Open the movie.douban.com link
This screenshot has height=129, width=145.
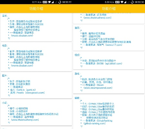(22, 65)
